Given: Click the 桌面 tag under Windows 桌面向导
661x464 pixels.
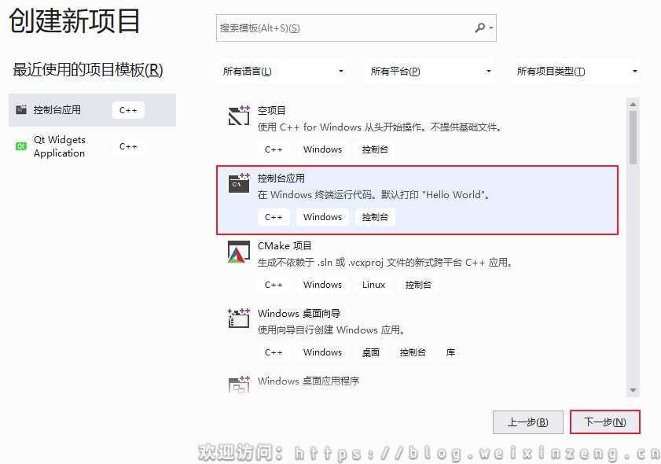Looking at the screenshot, I should tap(371, 352).
